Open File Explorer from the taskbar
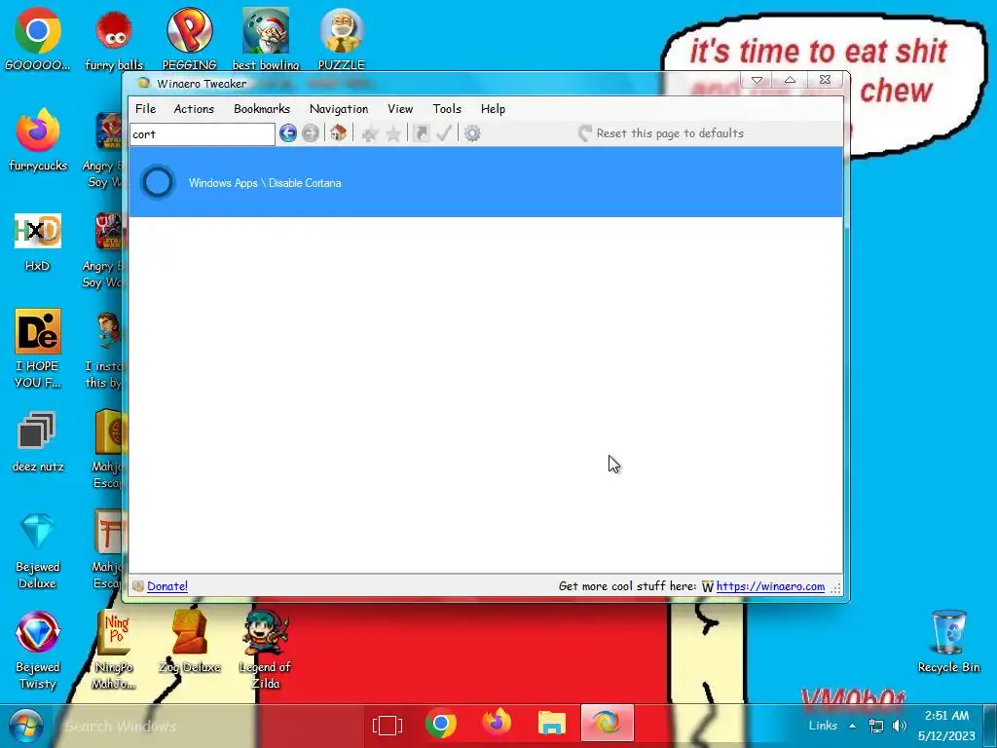This screenshot has width=997, height=748. (552, 725)
